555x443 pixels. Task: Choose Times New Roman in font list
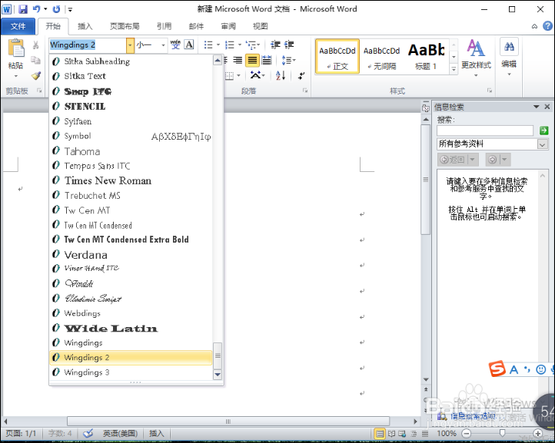tap(131, 180)
